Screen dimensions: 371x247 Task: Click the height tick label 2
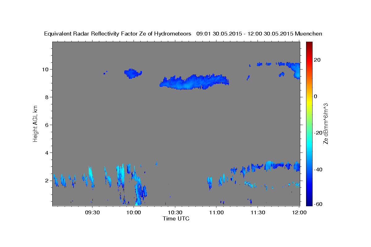[47, 181]
